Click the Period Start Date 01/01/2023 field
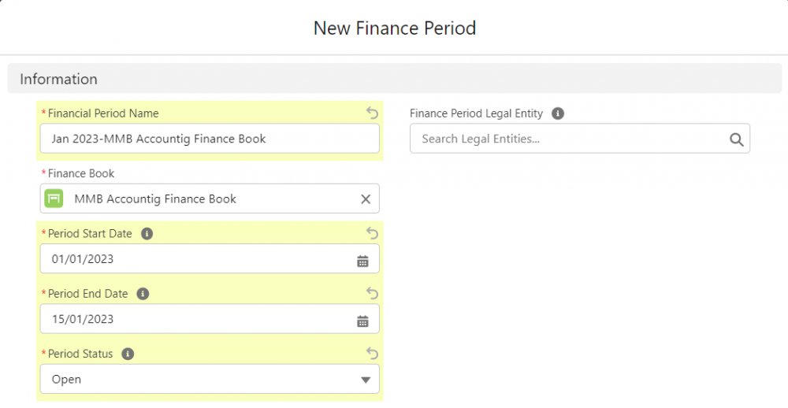Image resolution: width=788 pixels, height=408 pixels. [210, 258]
